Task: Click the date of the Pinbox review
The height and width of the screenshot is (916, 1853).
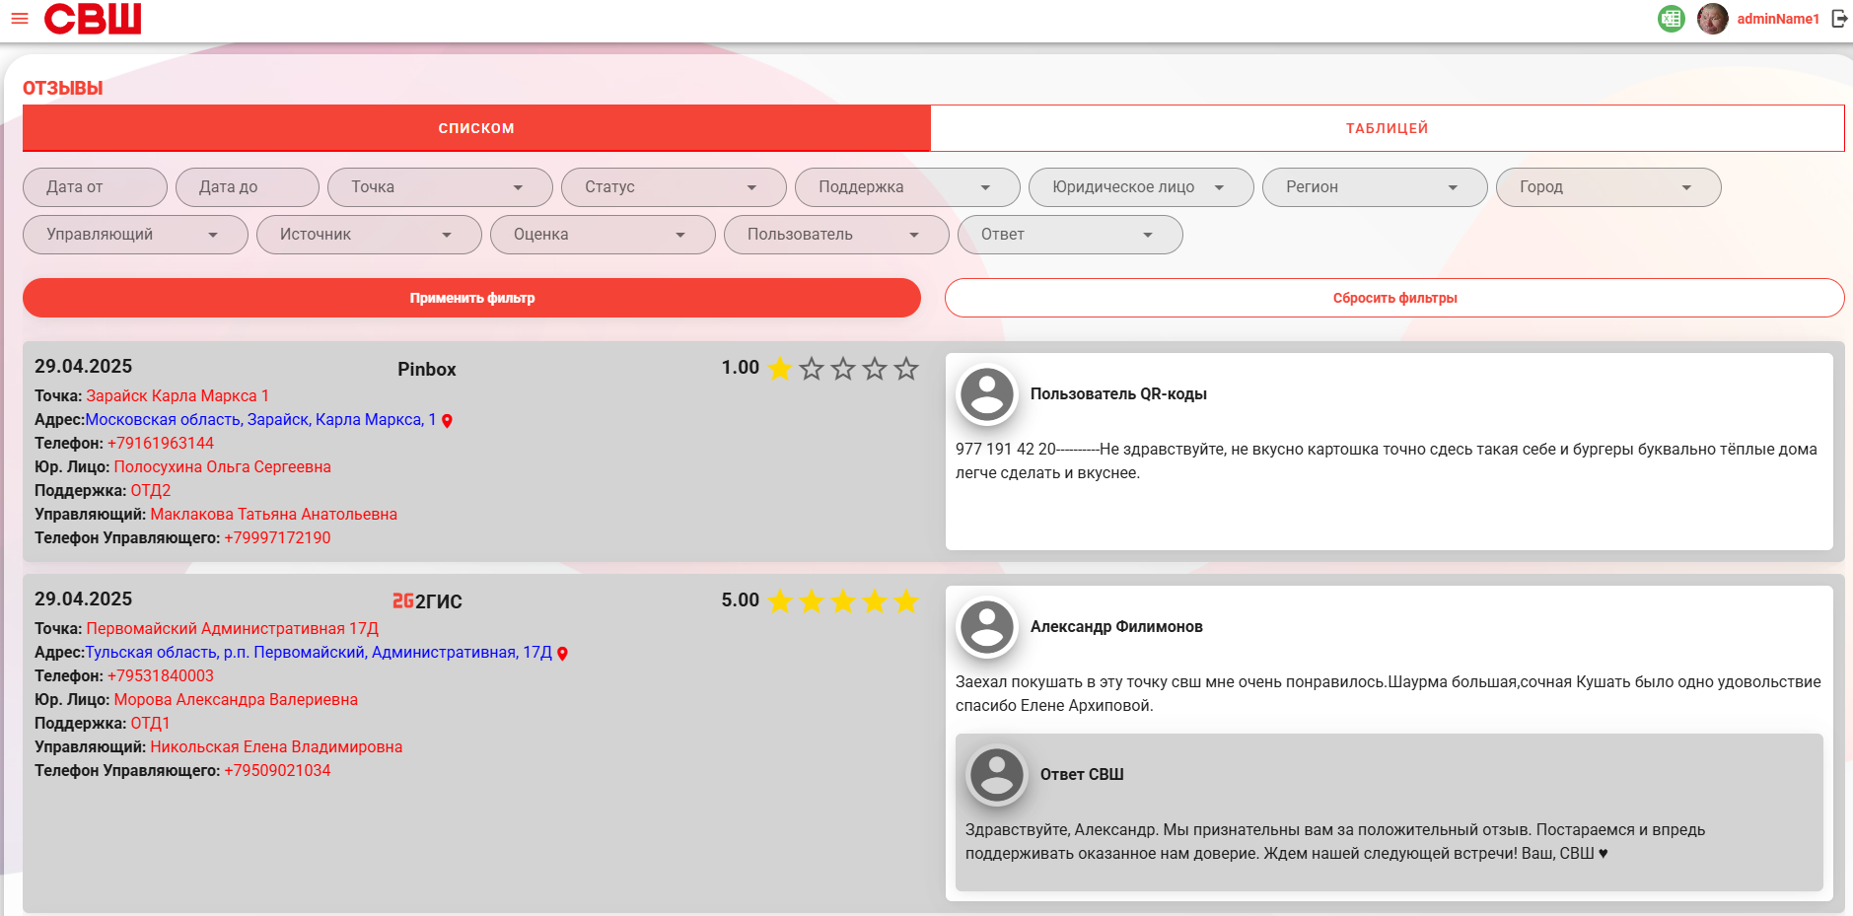Action: click(83, 367)
